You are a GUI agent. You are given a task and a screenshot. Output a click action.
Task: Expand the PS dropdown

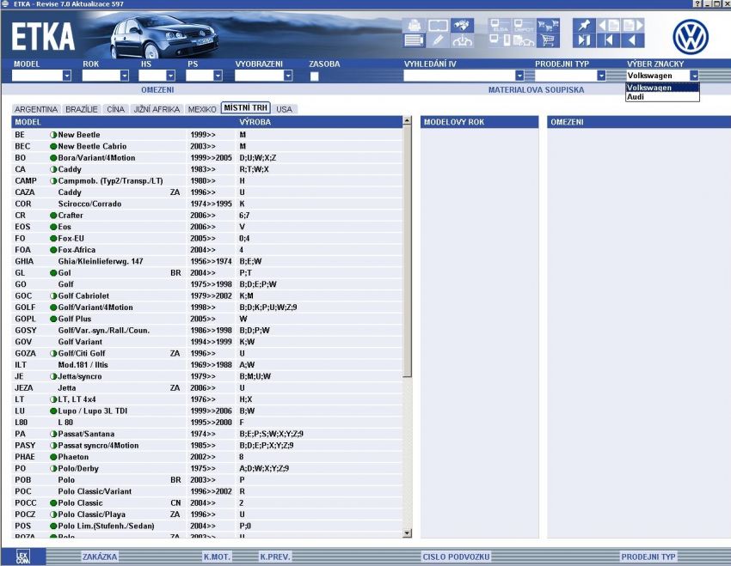click(x=218, y=76)
